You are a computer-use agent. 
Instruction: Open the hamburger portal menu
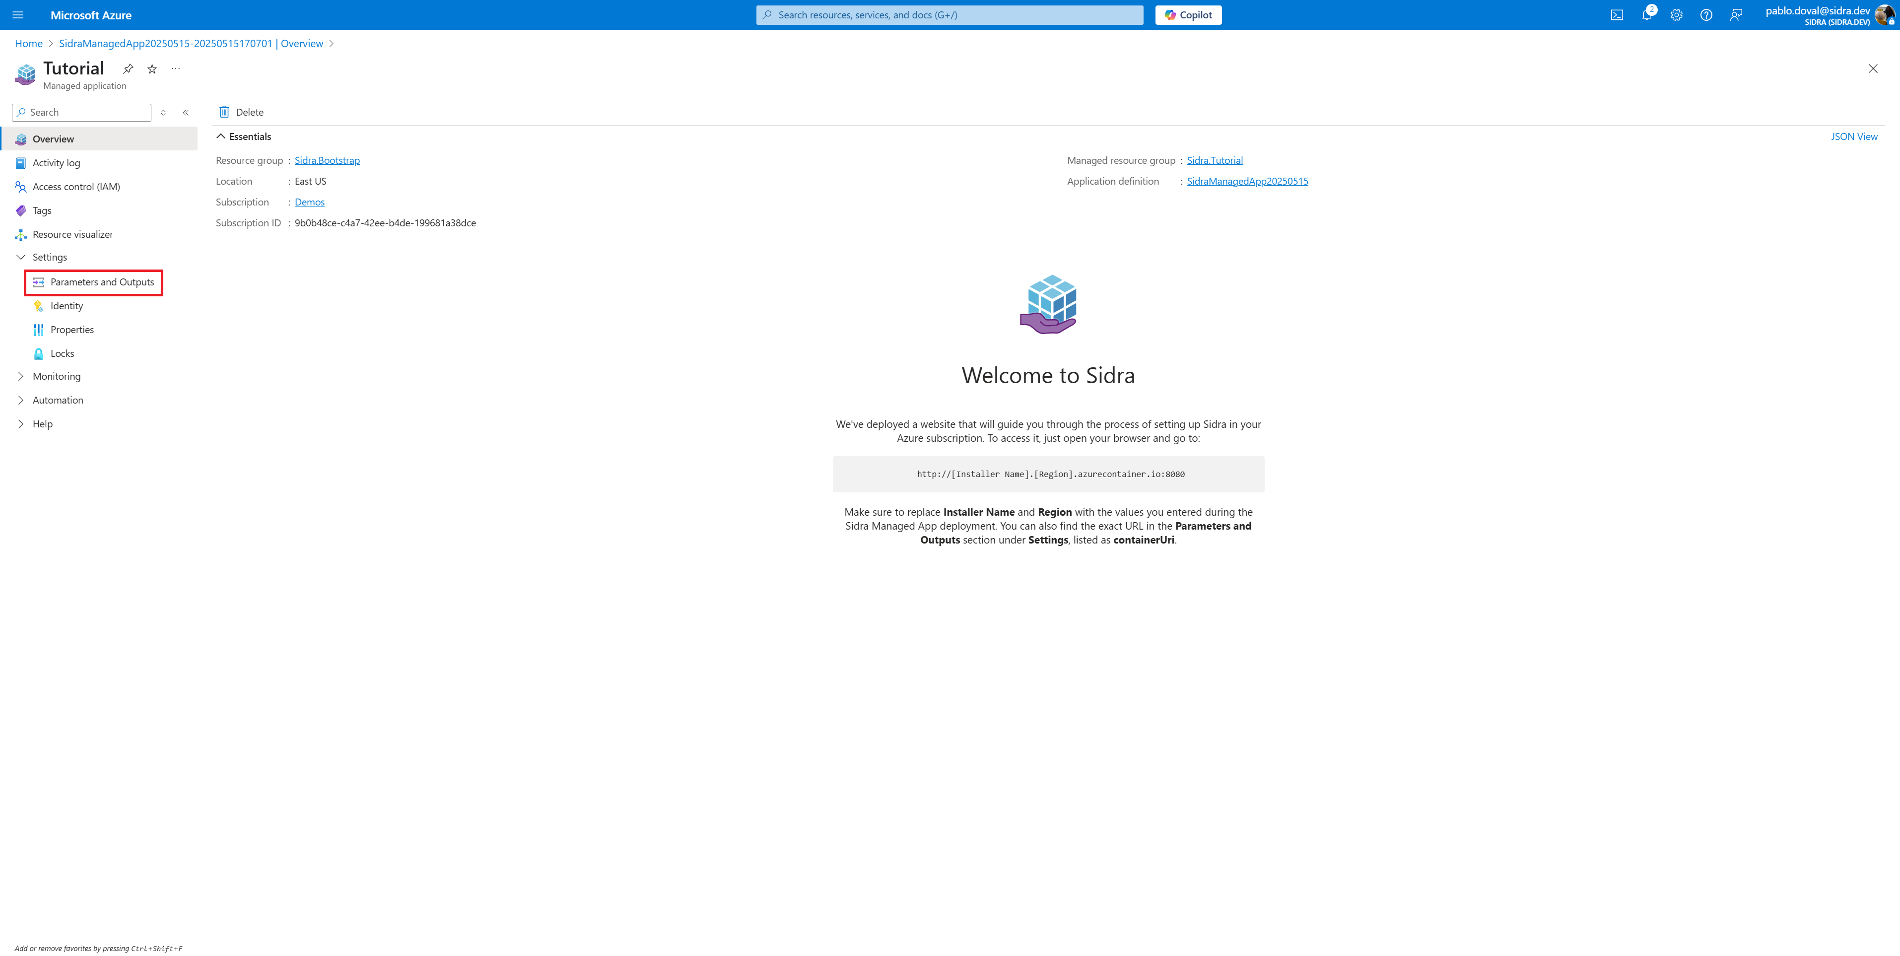[18, 15]
